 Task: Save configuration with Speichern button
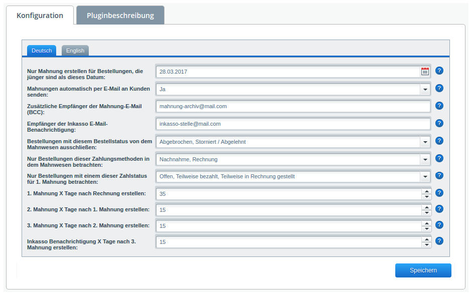pos(423,270)
